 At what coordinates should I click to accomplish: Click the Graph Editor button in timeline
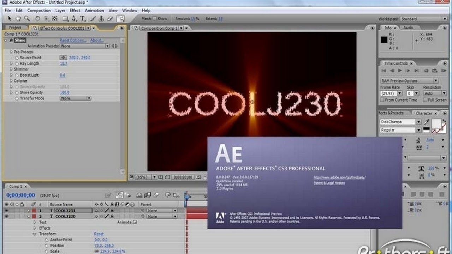point(176,195)
